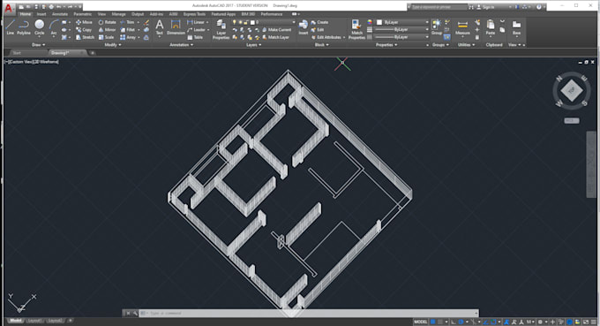Click the object color wheel swatch
600x326 pixels.
point(370,22)
